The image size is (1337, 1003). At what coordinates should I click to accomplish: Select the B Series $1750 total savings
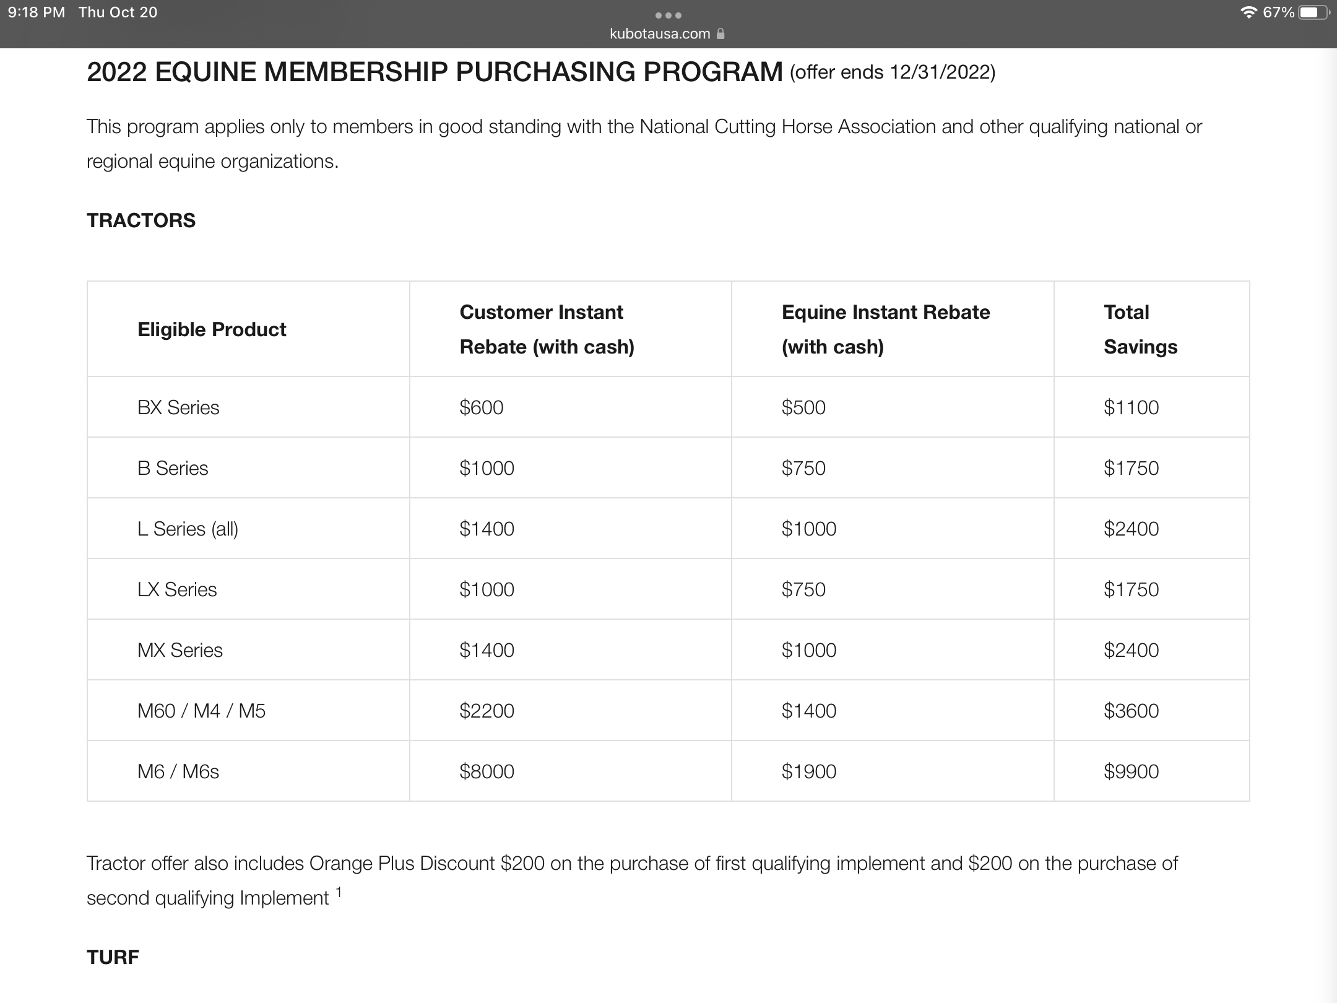click(x=1131, y=468)
